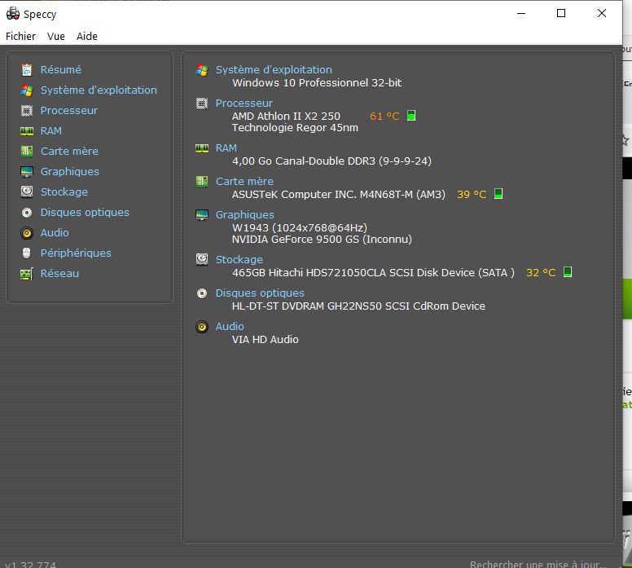Image resolution: width=632 pixels, height=568 pixels.
Task: Select Processeur in the sidebar
Action: tap(69, 111)
